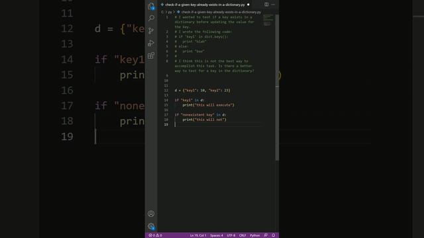Image resolution: width=424 pixels, height=238 pixels.
Task: Open the Search view in activity bar
Action: coord(151,18)
